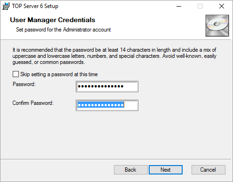
Task: Click the Password input field
Action: click(x=107, y=87)
